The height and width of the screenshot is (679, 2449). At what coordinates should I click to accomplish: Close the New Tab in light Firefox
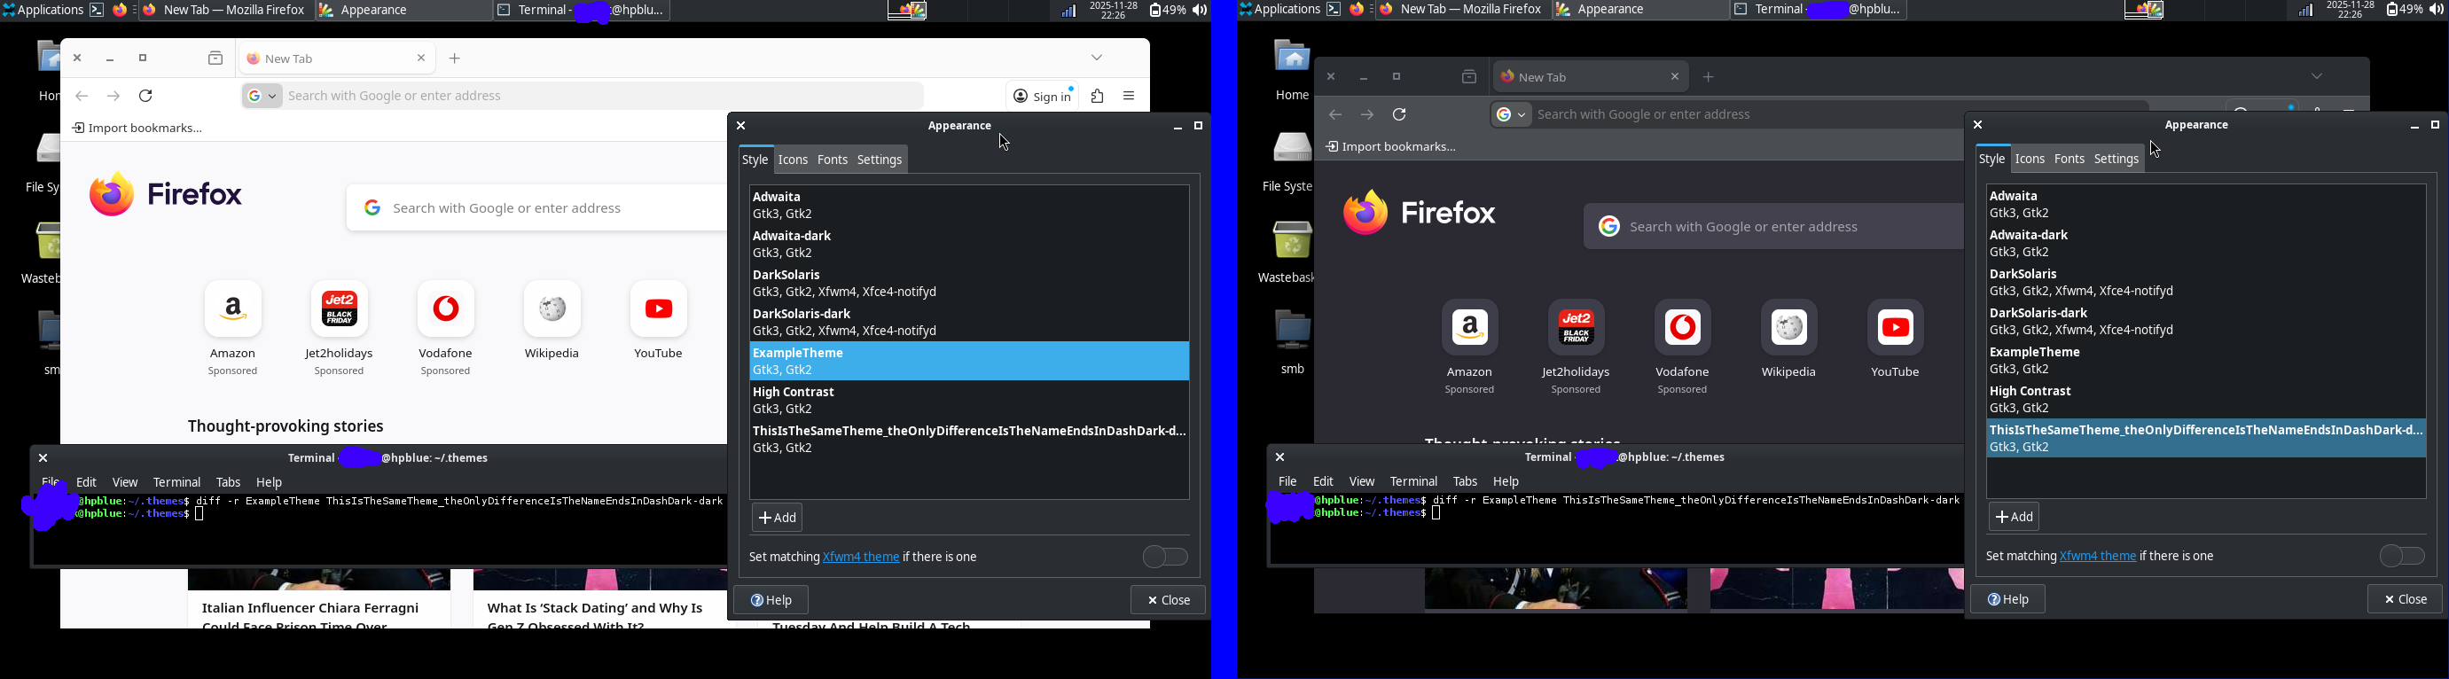(421, 58)
